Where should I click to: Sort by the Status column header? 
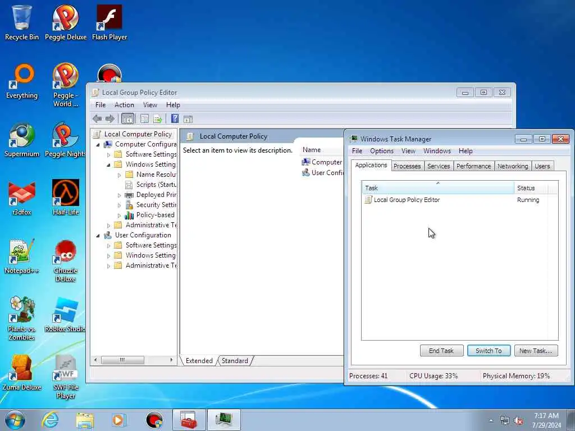pos(531,188)
